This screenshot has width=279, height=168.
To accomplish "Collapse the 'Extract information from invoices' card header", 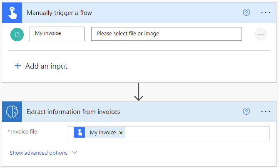I will 125,111.
